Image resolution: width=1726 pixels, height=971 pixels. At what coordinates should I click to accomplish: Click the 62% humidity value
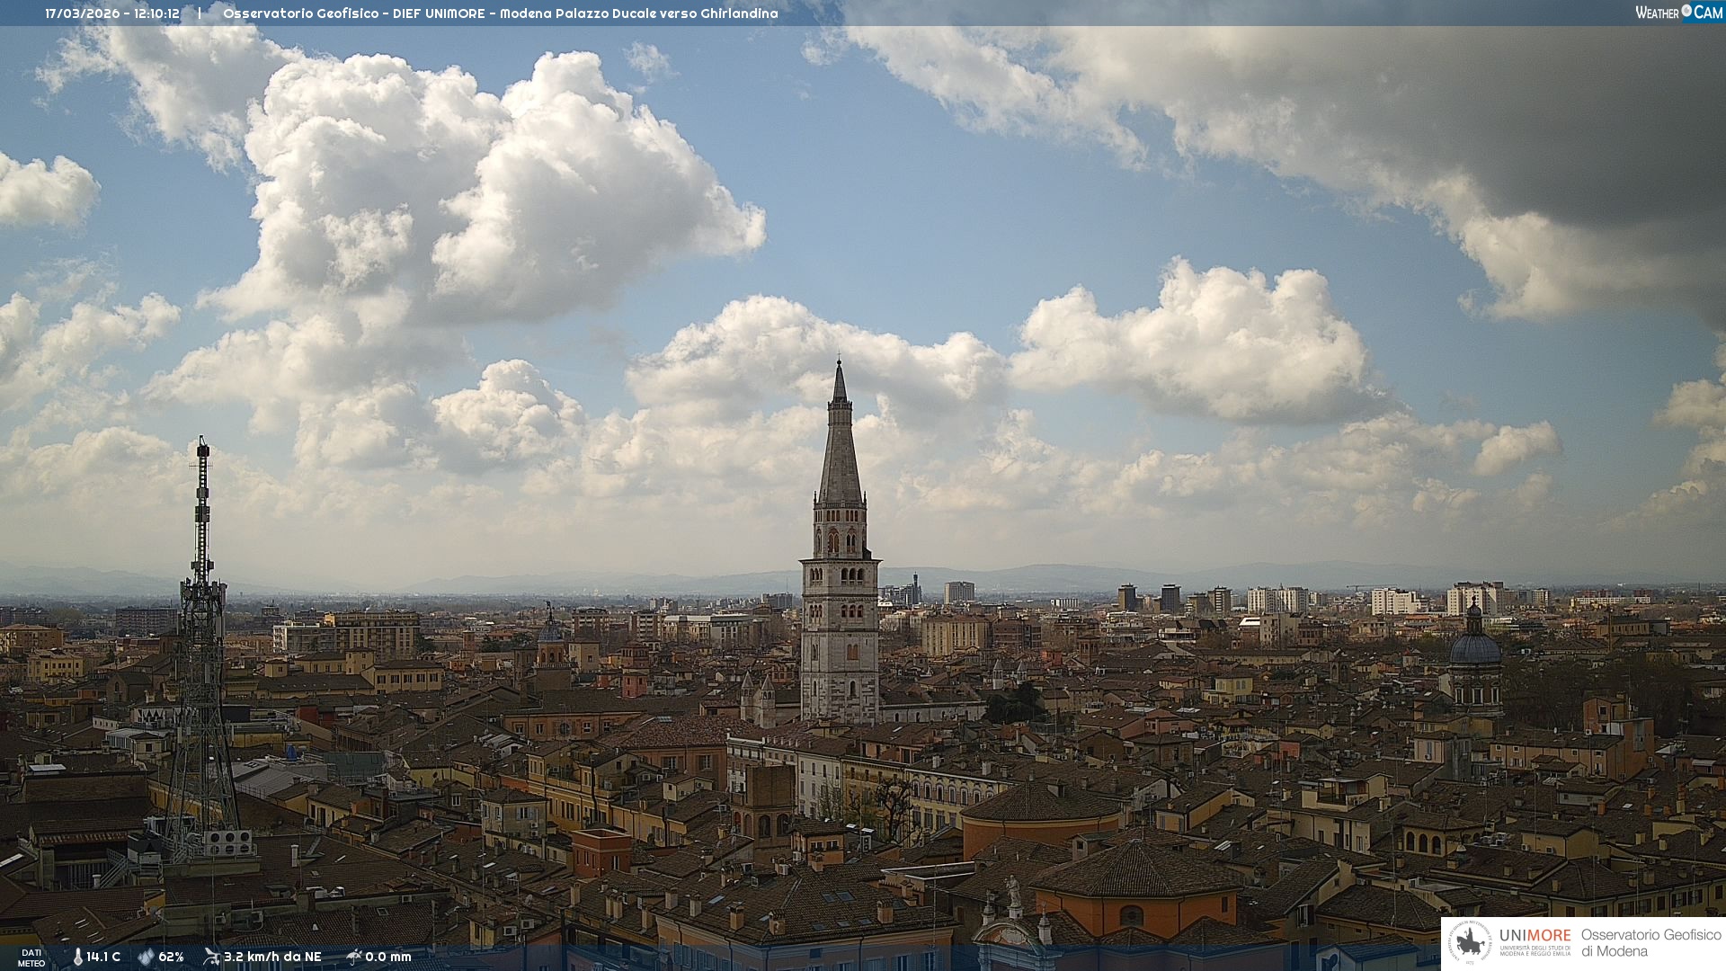pyautogui.click(x=171, y=957)
